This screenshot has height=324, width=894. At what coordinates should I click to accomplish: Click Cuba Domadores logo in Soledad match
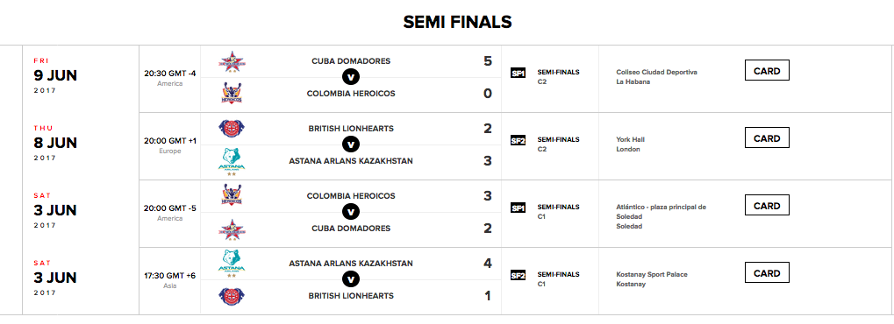232,229
